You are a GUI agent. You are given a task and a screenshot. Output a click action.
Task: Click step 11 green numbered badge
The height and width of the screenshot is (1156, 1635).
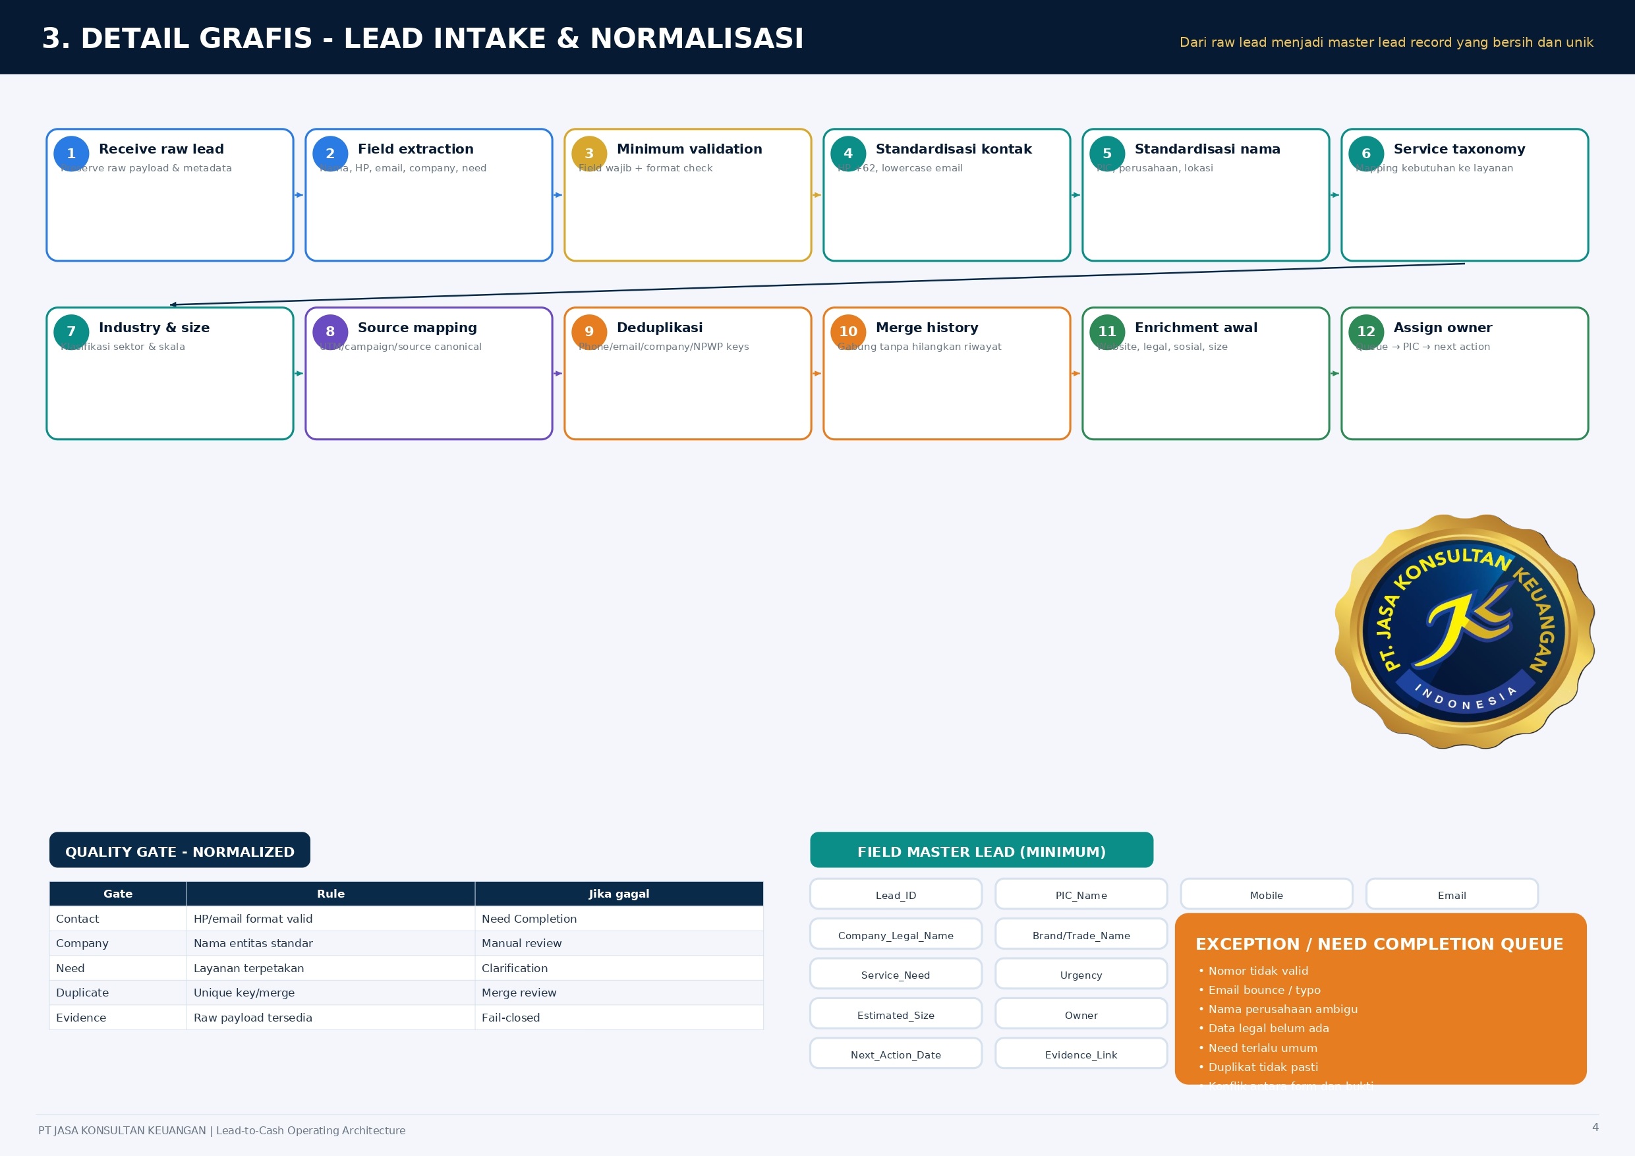[x=1107, y=332]
